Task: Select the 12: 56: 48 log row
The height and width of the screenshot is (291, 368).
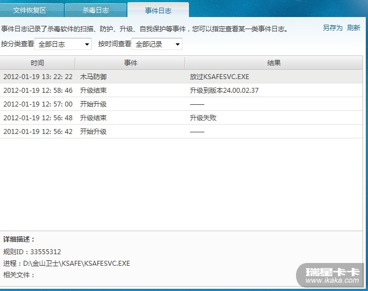Action: pos(181,118)
